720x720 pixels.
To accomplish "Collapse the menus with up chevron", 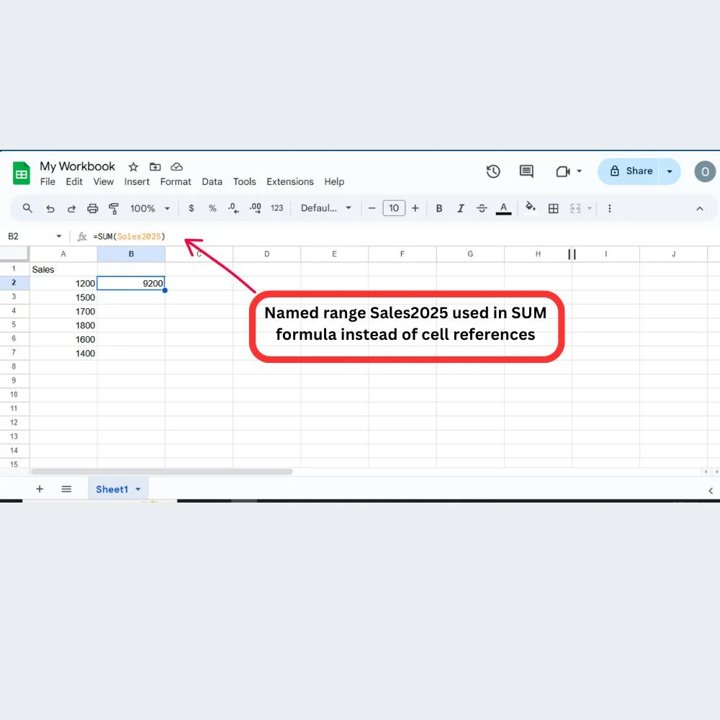I will 699,209.
